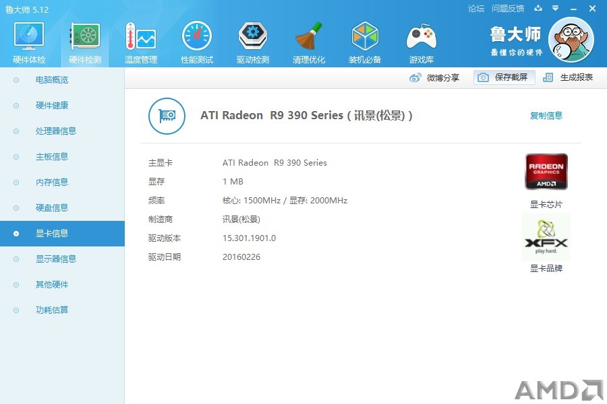Image resolution: width=607 pixels, height=404 pixels.
Task: Click the 显卡芯片 label
Action: coord(546,205)
